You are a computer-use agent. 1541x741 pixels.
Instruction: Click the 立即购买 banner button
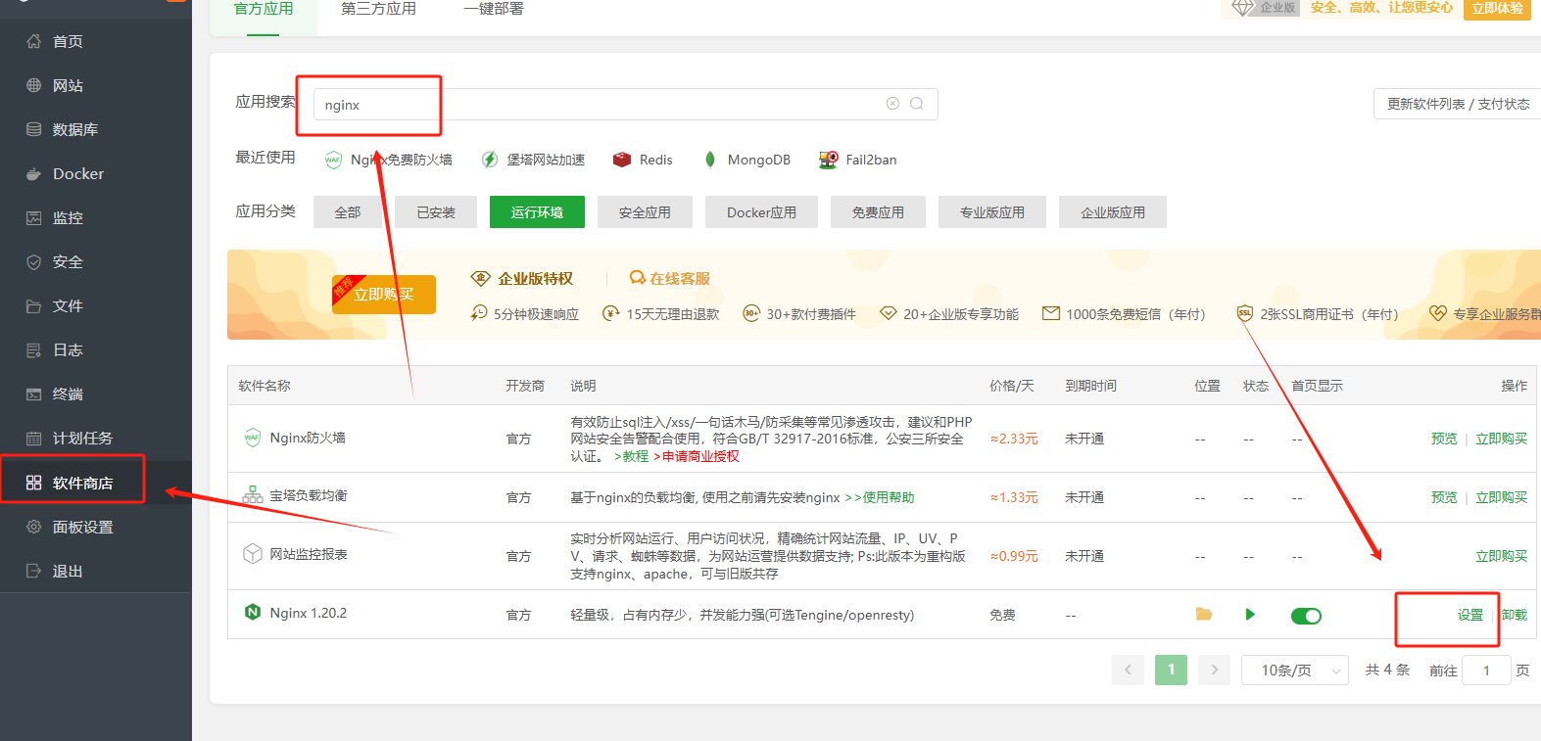point(384,295)
